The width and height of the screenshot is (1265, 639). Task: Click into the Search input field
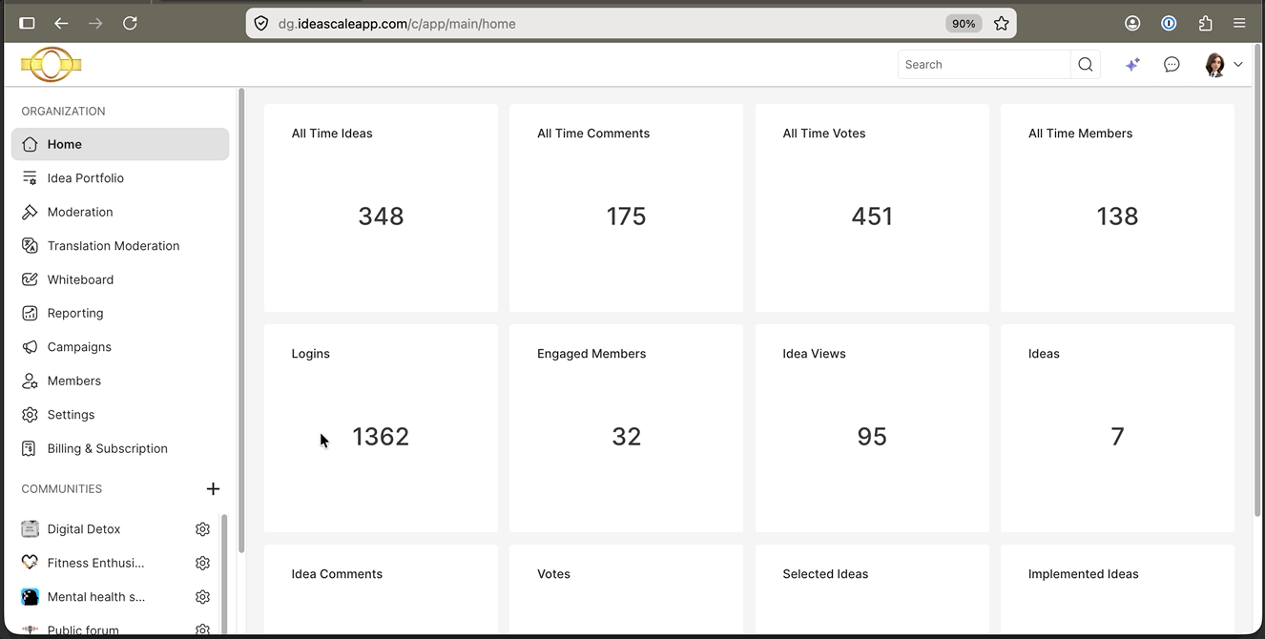pyautogui.click(x=985, y=65)
